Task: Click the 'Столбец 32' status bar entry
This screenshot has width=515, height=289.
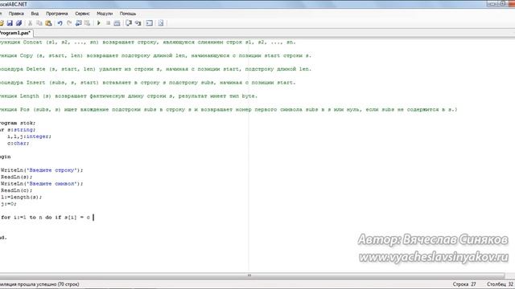Action: pos(500,284)
